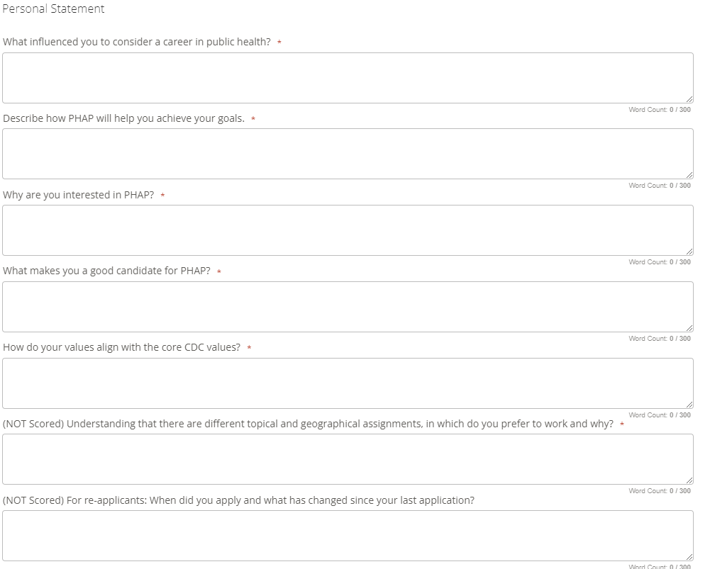Click the 'Describe how PHAP will help' label
Image resolution: width=710 pixels, height=569 pixels.
tap(124, 118)
